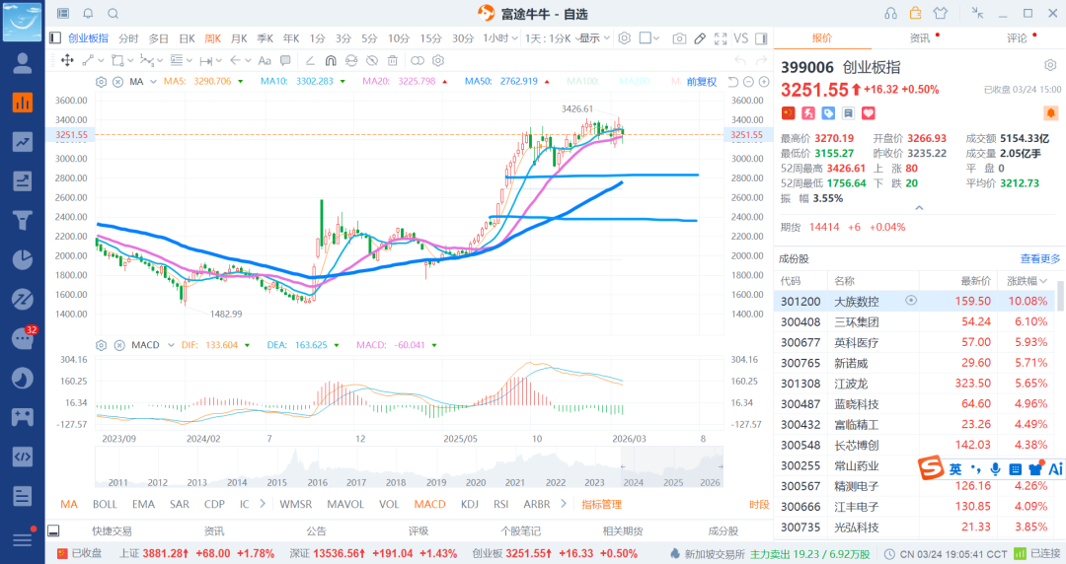Expand more indicators arrow after ARBR
This screenshot has width=1066, height=564.
pos(563,504)
